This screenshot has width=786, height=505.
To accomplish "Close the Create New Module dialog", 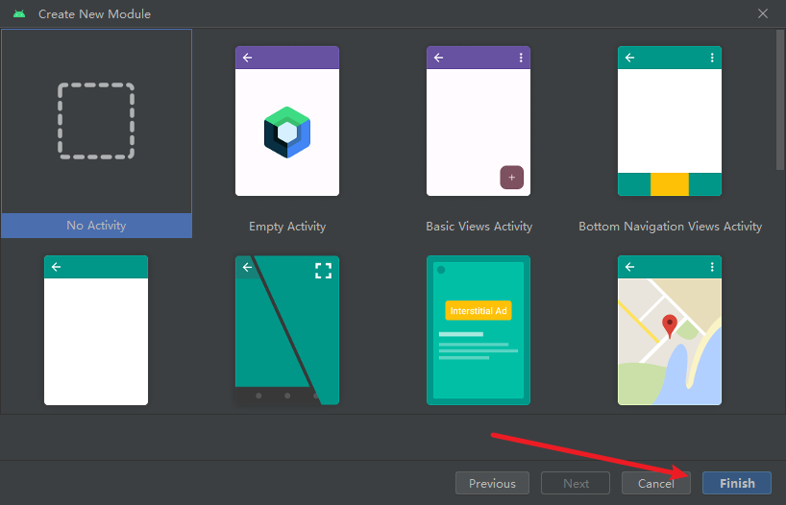I will tap(763, 14).
